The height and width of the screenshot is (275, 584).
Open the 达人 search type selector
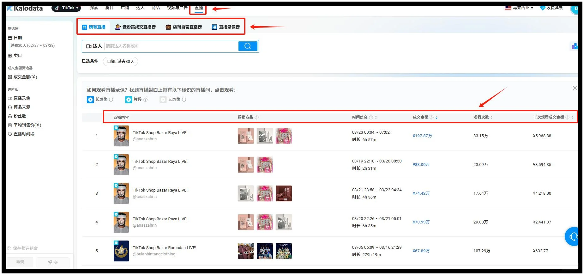(94, 46)
